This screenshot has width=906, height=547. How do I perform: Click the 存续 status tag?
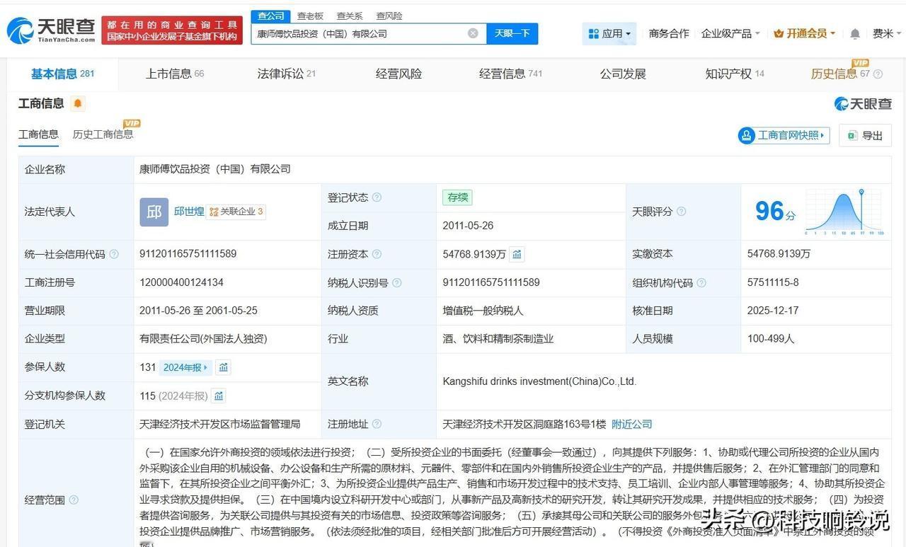pos(457,197)
